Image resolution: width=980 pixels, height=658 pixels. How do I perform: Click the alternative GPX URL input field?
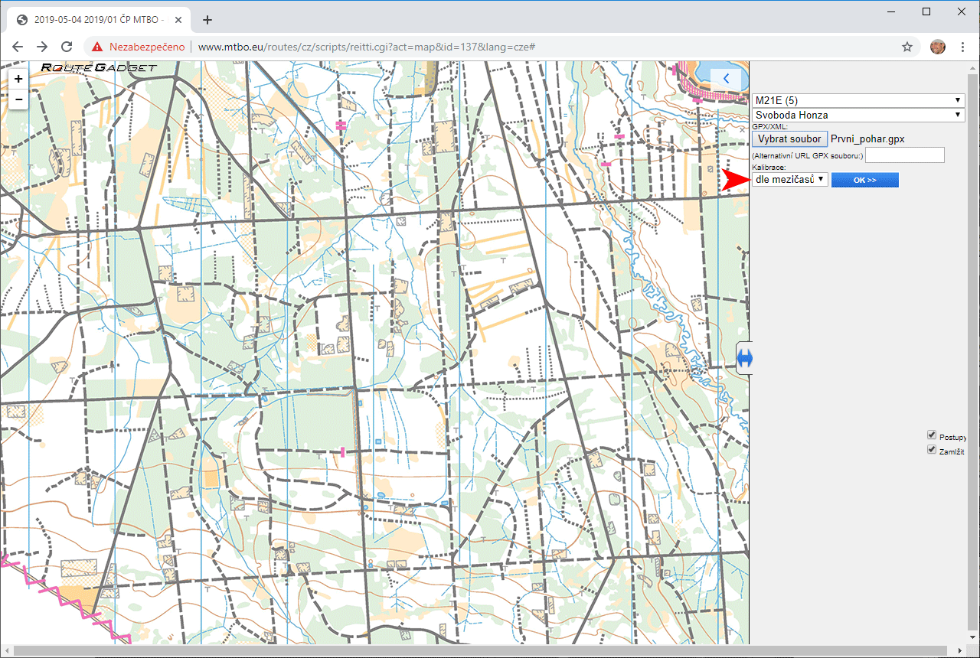click(905, 155)
